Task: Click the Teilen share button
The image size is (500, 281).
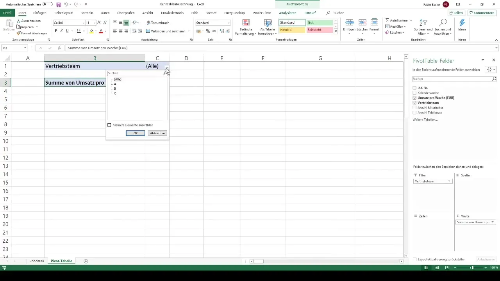Action: [456, 13]
